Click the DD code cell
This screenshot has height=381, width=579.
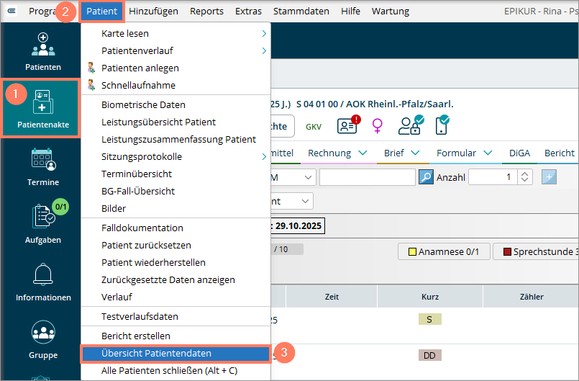pos(430,356)
